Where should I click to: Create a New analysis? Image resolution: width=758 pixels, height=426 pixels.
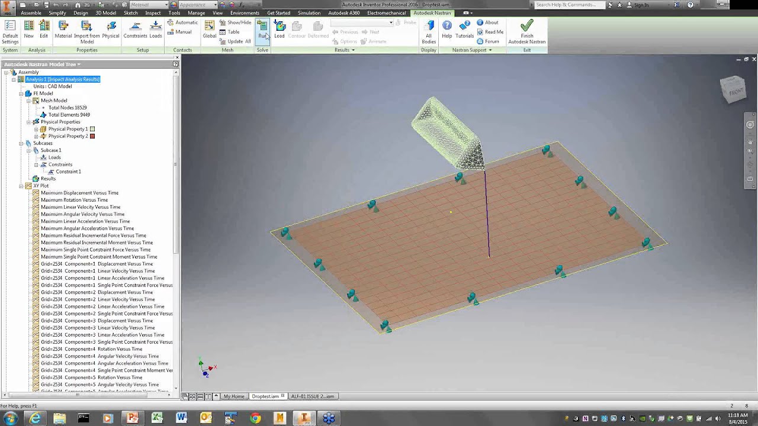click(28, 30)
